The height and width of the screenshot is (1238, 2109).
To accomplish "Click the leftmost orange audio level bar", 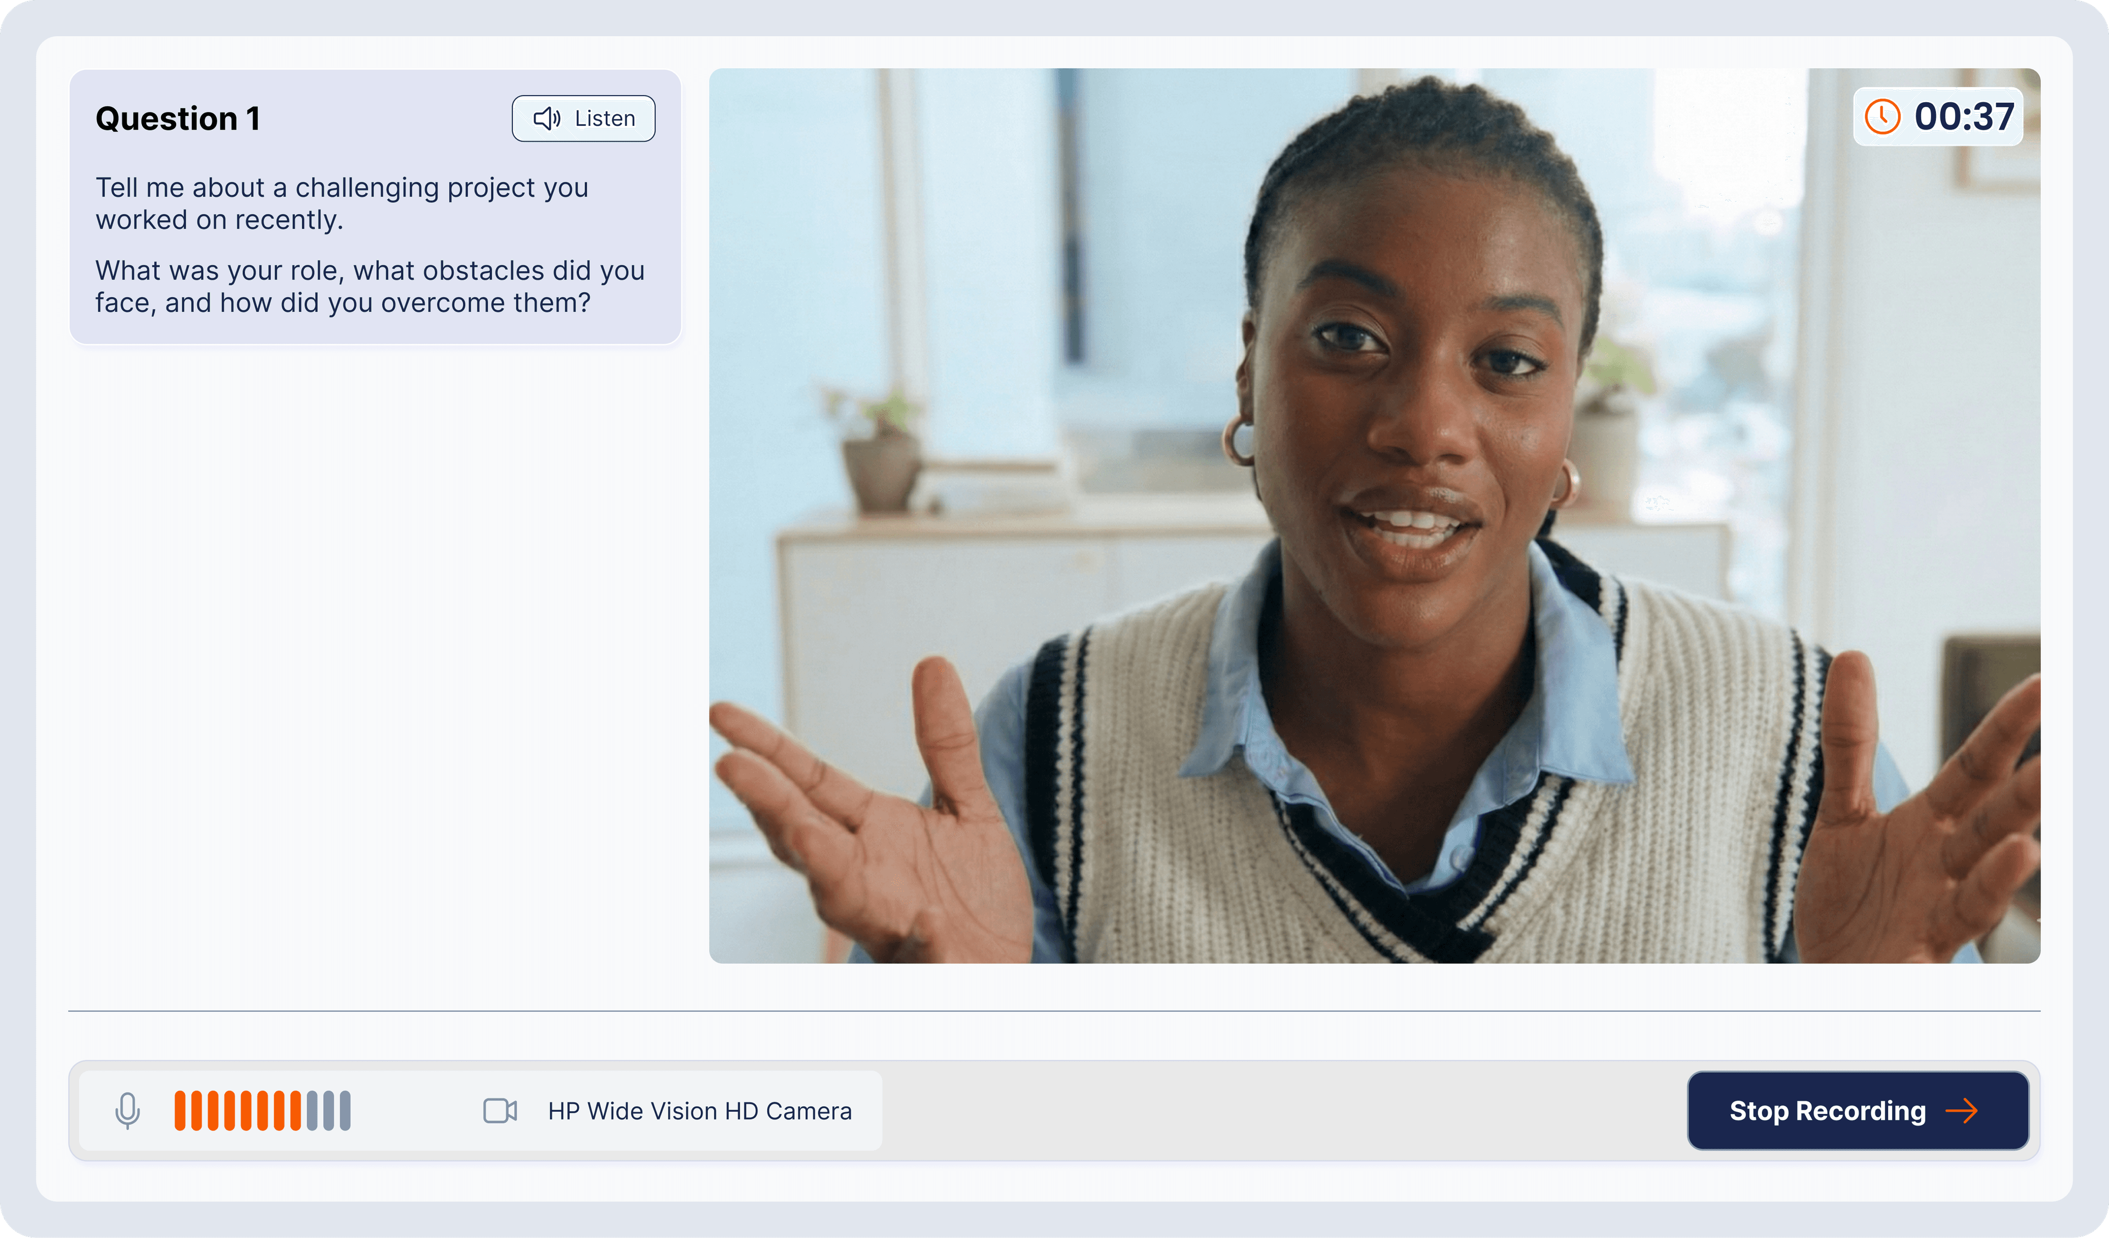I will coord(180,1110).
